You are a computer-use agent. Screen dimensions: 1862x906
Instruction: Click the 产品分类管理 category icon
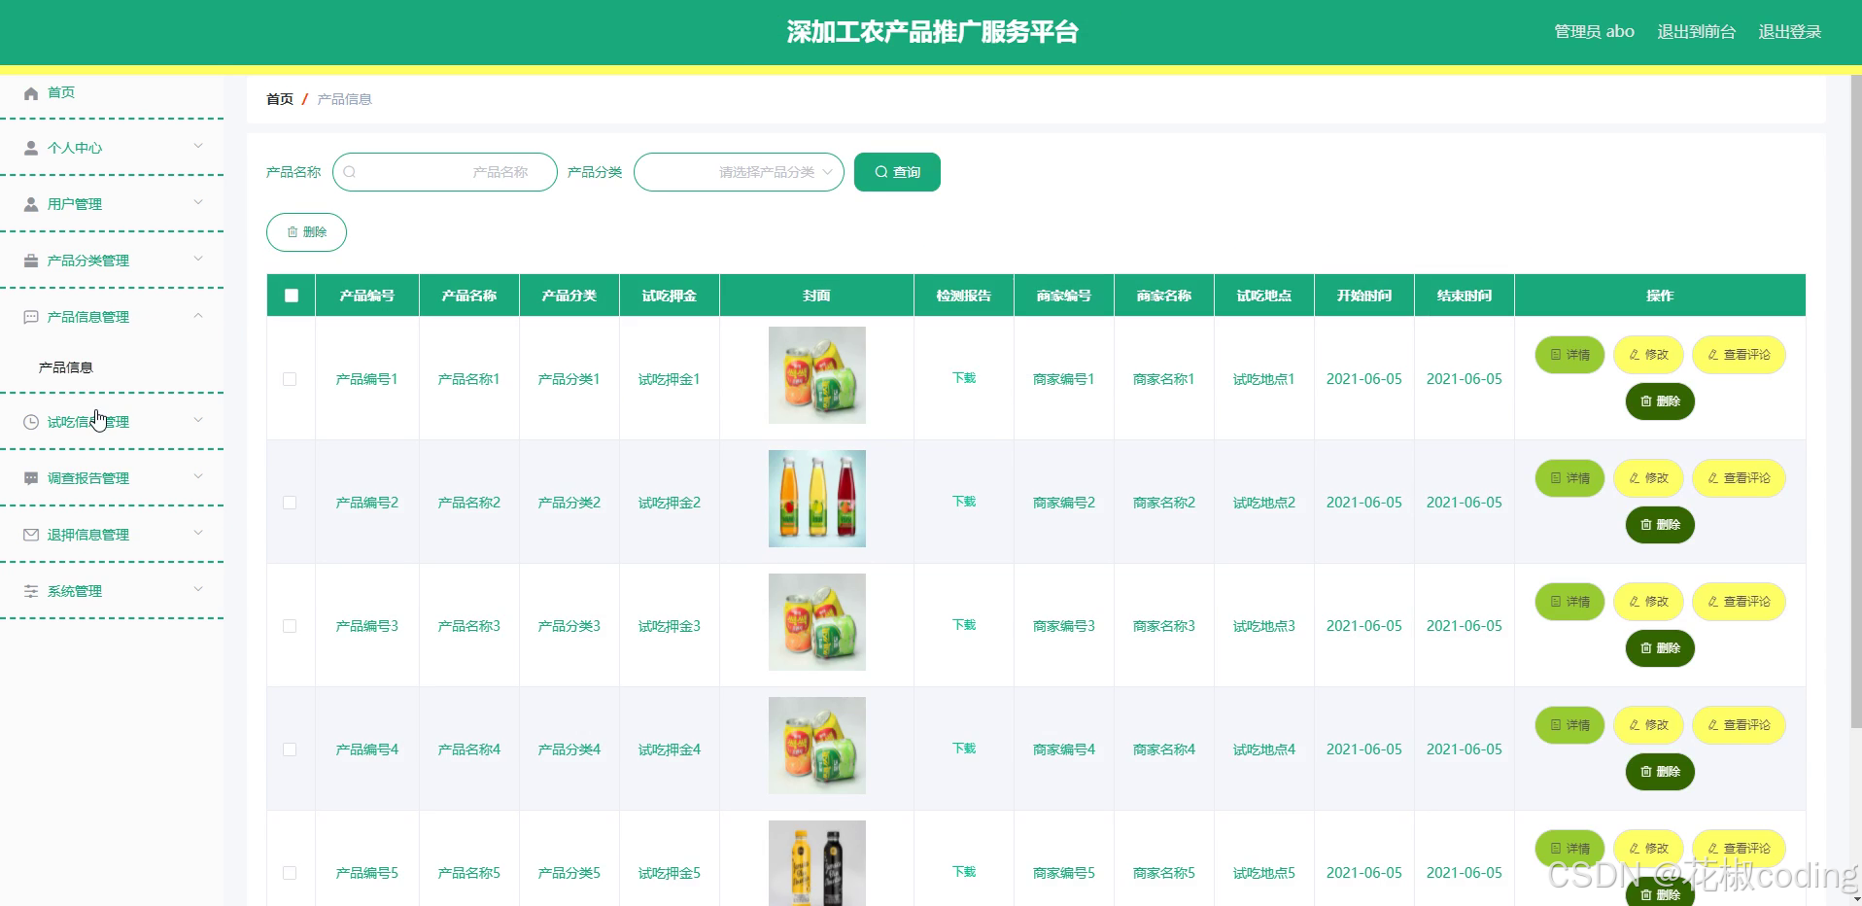(29, 260)
